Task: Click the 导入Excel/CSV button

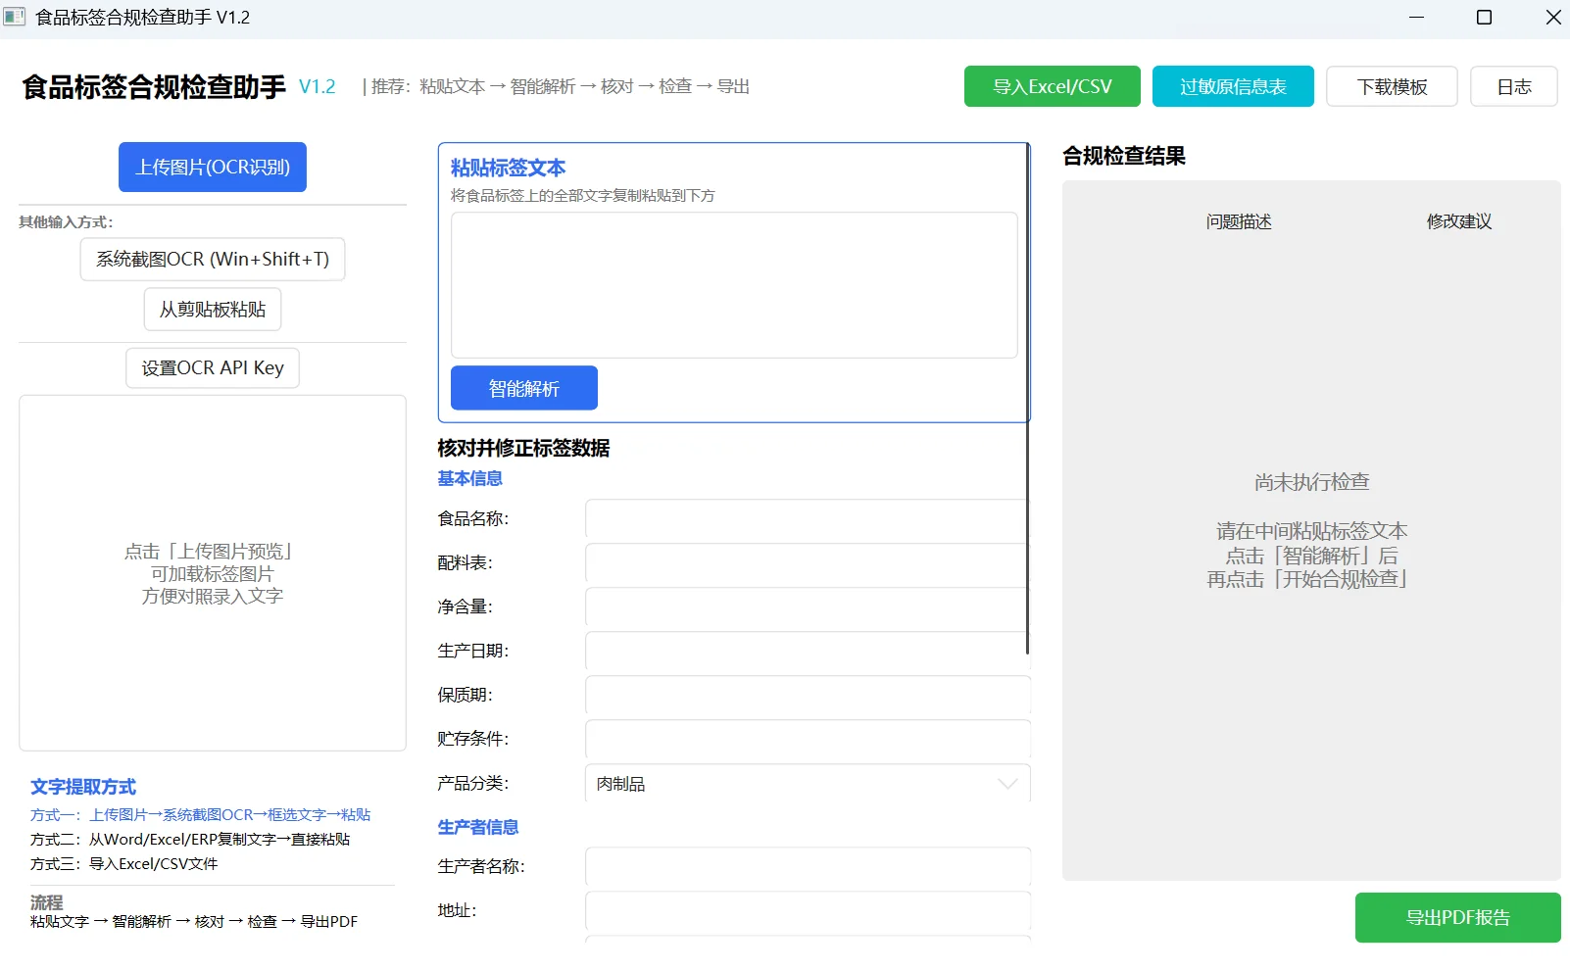Action: point(1052,86)
